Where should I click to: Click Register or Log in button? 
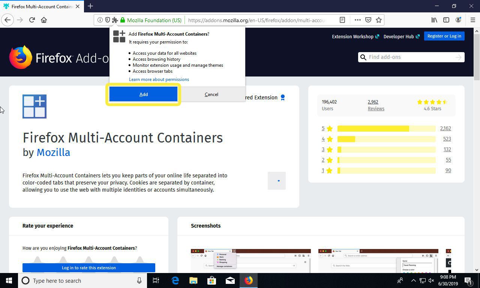pyautogui.click(x=444, y=36)
